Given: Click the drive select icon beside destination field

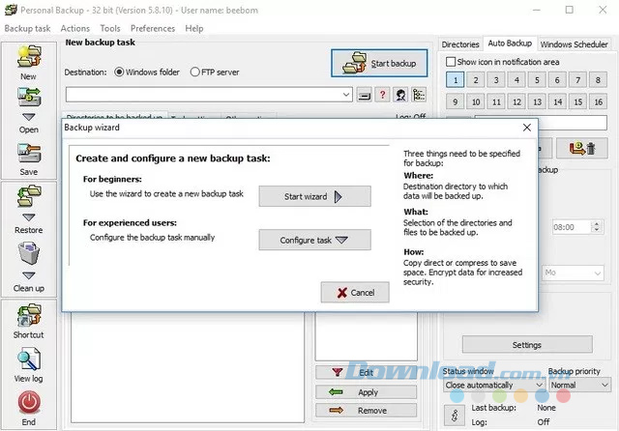Looking at the screenshot, I should pos(364,95).
